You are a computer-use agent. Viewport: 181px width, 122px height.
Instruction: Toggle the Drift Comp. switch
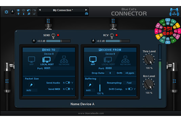(130, 89)
